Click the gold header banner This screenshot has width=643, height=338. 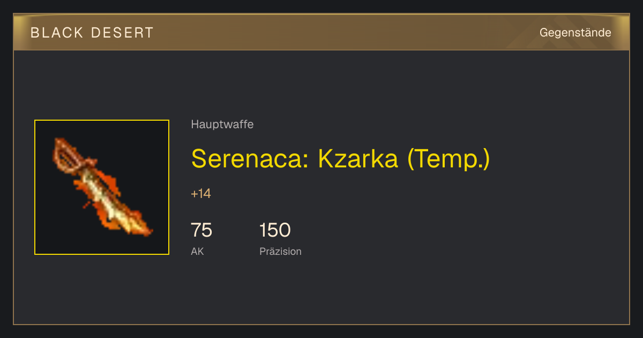pos(322,32)
